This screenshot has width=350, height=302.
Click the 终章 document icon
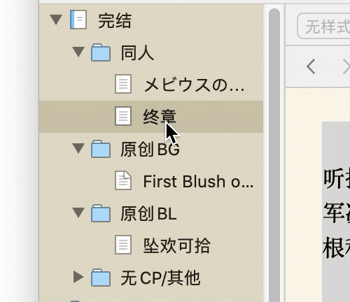[x=123, y=116]
